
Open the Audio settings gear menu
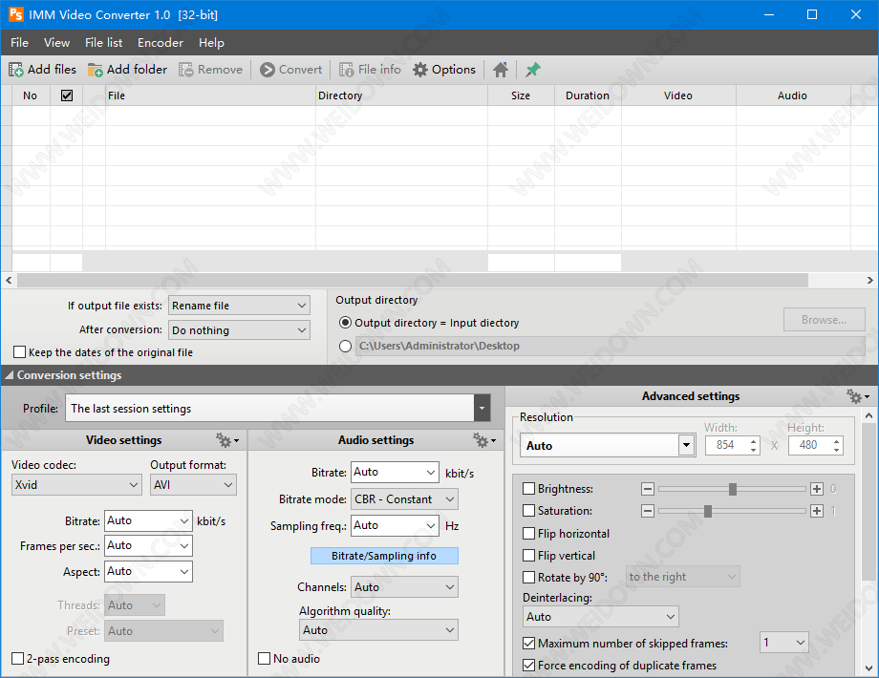[484, 440]
